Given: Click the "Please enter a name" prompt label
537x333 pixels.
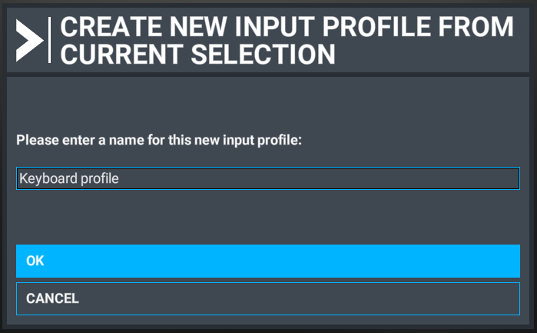Looking at the screenshot, I should [x=159, y=140].
